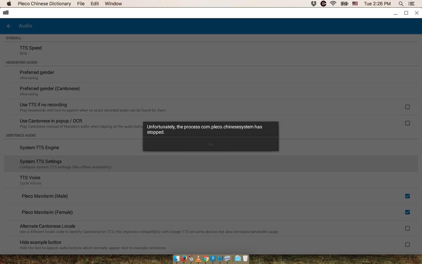Open VLC cone icon in the Dock
Screen dimensions: 422x264
[198, 258]
